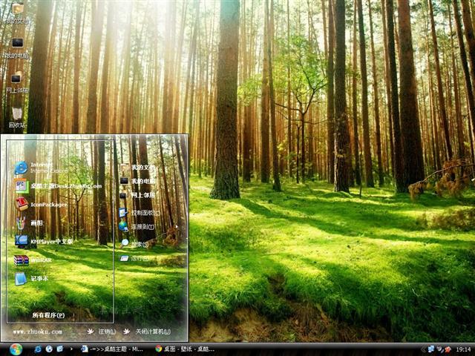
Task: Switch to the Chrome 桌面-壁纸 taskbar window
Action: (x=186, y=349)
